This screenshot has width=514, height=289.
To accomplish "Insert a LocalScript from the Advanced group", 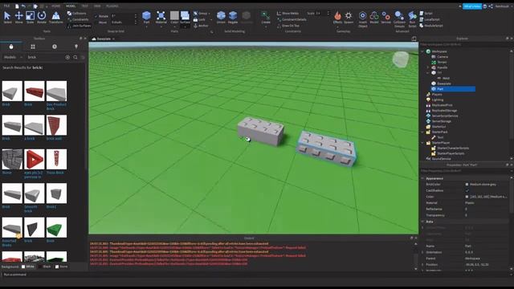I will click(430, 19).
